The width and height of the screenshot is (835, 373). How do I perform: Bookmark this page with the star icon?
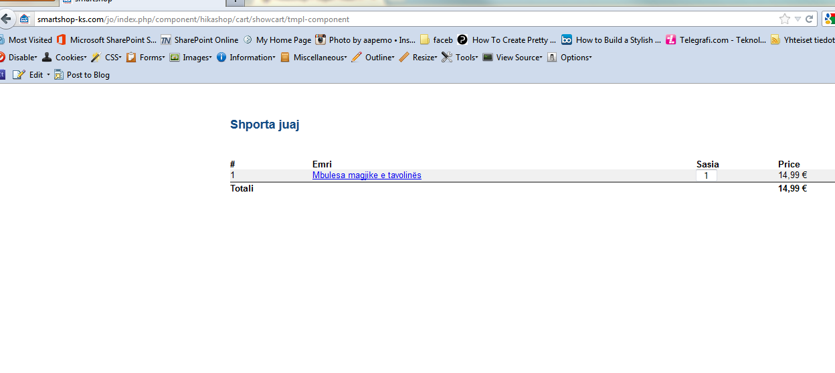(785, 19)
